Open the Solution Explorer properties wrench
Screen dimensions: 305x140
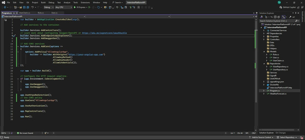[290, 17]
